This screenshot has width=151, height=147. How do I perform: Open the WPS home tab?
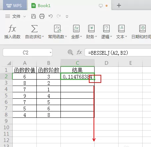coord(15,5)
